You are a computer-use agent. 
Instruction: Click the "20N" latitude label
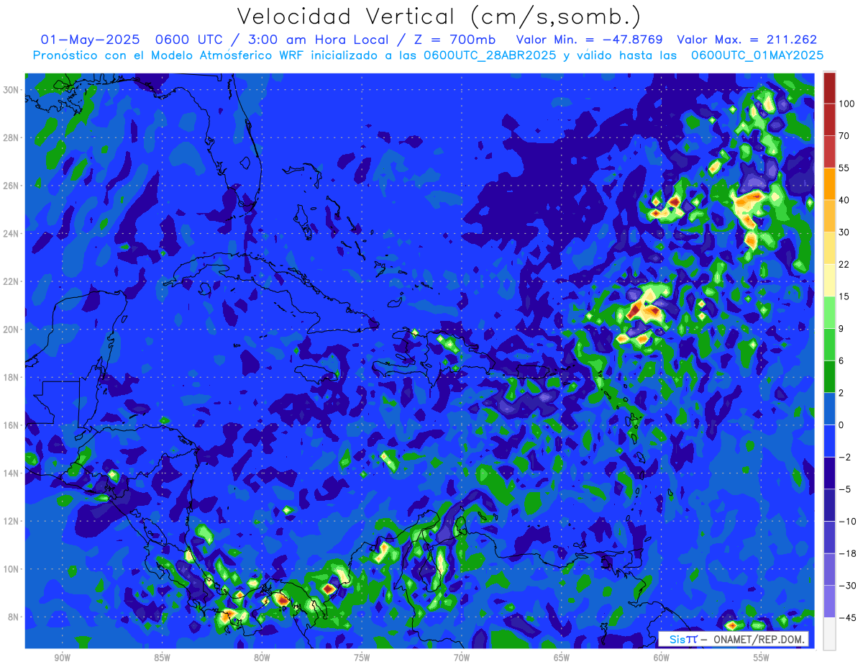[x=12, y=330]
